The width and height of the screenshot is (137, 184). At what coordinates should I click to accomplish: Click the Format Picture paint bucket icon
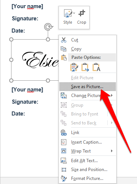[64, 178]
